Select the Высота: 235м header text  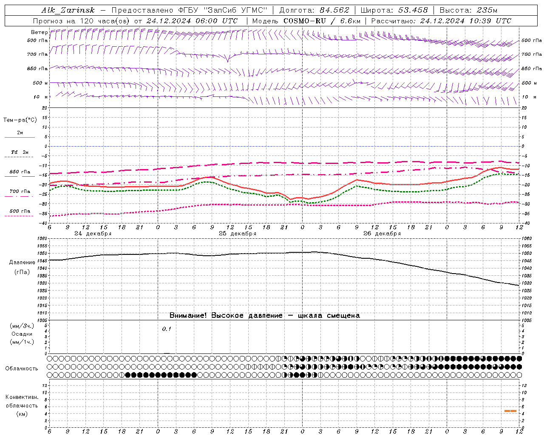pyautogui.click(x=468, y=11)
